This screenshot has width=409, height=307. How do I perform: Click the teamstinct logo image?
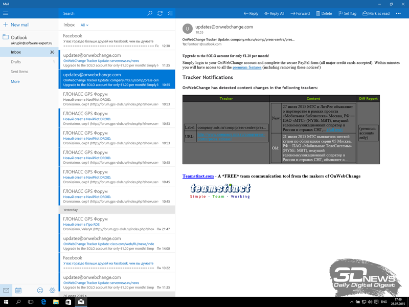(x=220, y=191)
